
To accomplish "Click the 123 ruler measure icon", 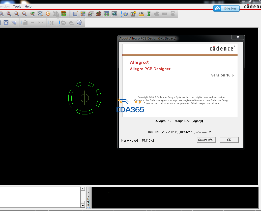I will pos(141,14).
